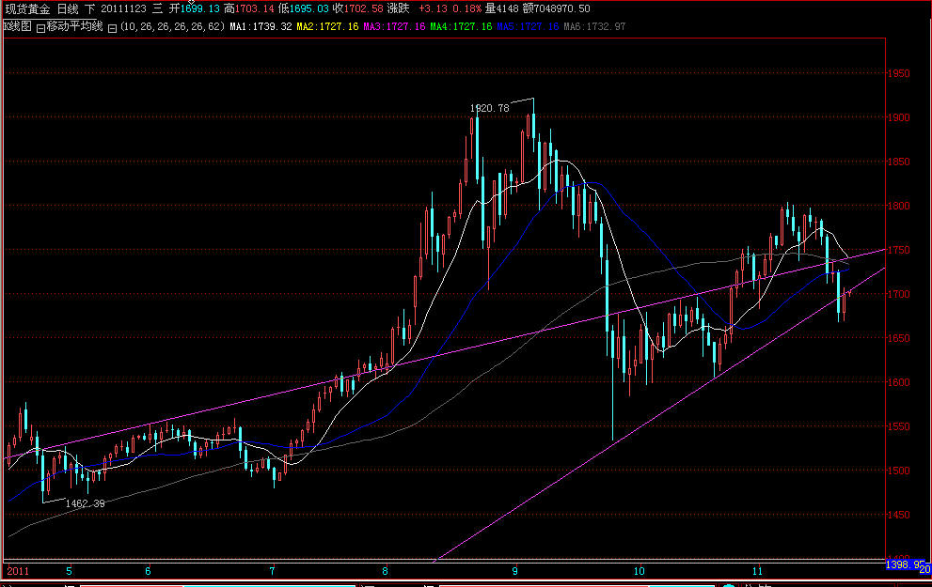
Task: Click the percent change 0.18%
Action: coord(466,8)
